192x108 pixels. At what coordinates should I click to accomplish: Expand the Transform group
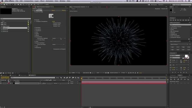tap(35, 31)
